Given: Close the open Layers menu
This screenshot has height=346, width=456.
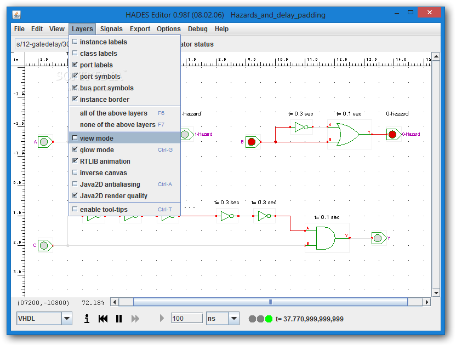Looking at the screenshot, I should tap(82, 29).
